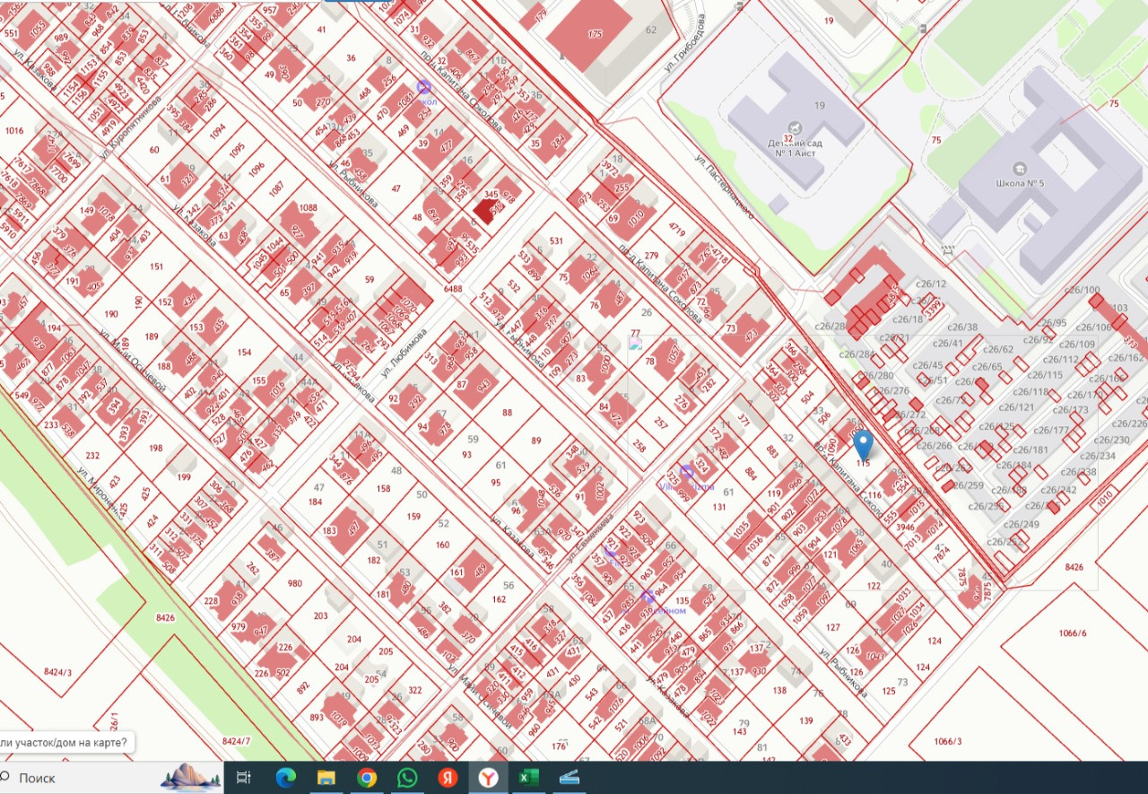Open Excel from the taskbar
The width and height of the screenshot is (1148, 794).
[529, 778]
